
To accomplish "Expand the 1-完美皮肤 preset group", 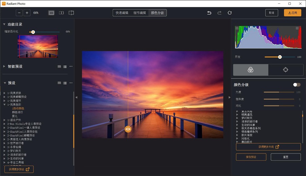I will (x=4, y=93).
